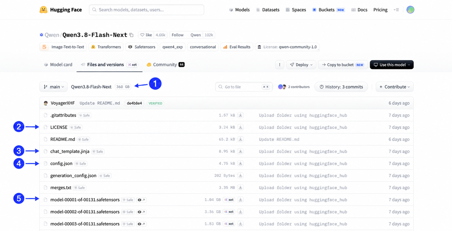This screenshot has height=231, width=452.
Task: Focus the Search models, datasets, users field
Action: tap(147, 10)
